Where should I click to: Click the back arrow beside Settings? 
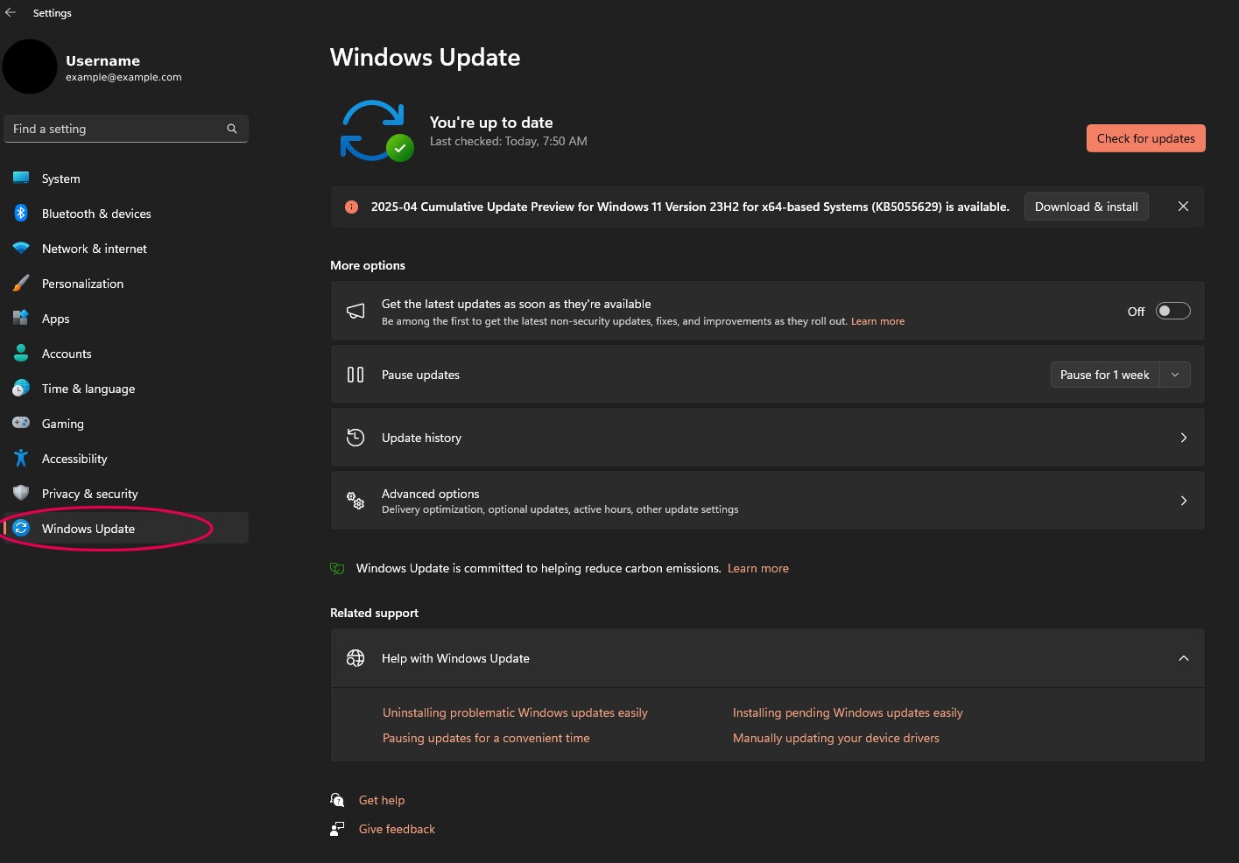pyautogui.click(x=11, y=12)
